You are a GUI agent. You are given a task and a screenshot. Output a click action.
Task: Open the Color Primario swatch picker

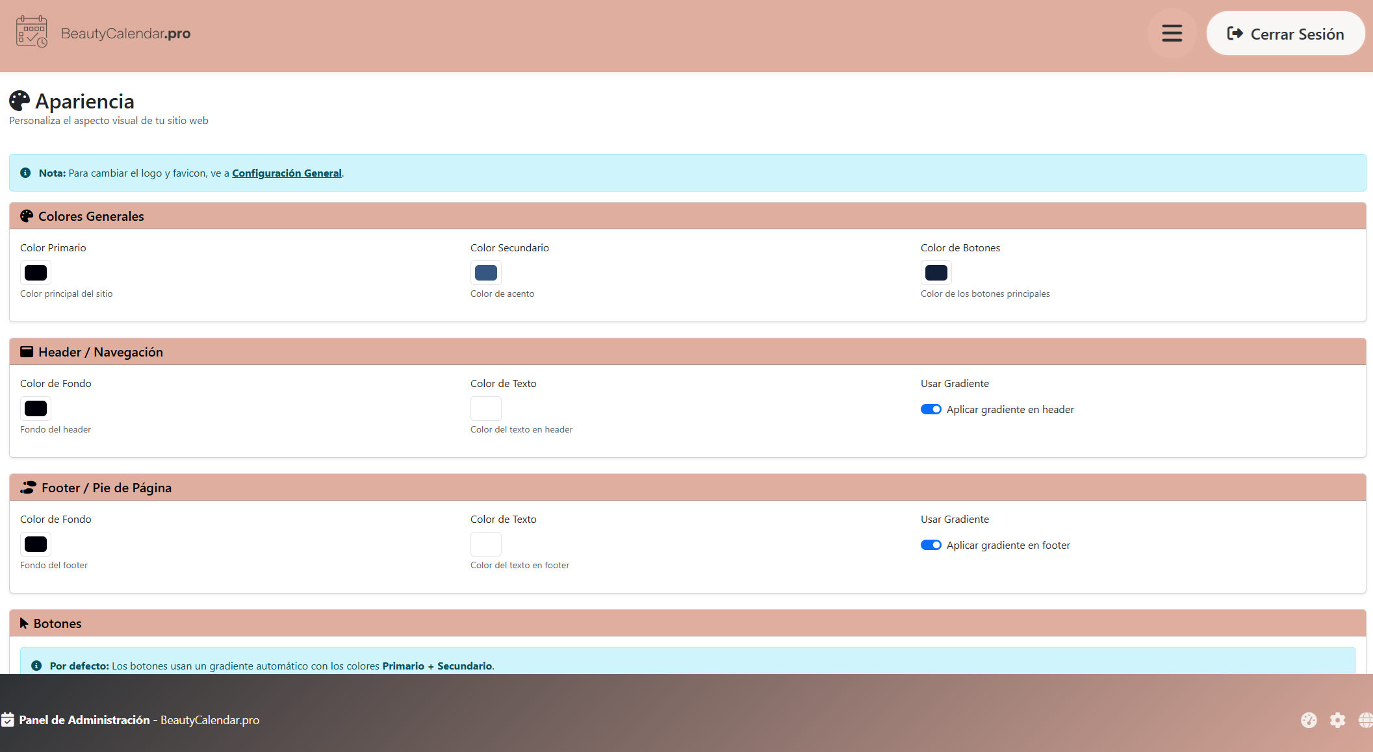coord(36,273)
